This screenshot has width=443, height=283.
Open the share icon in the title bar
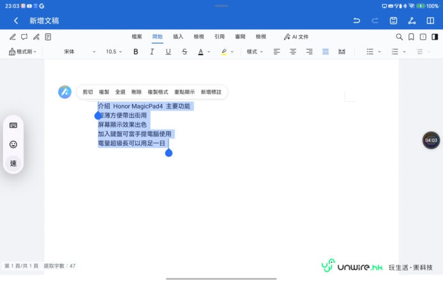point(412,20)
